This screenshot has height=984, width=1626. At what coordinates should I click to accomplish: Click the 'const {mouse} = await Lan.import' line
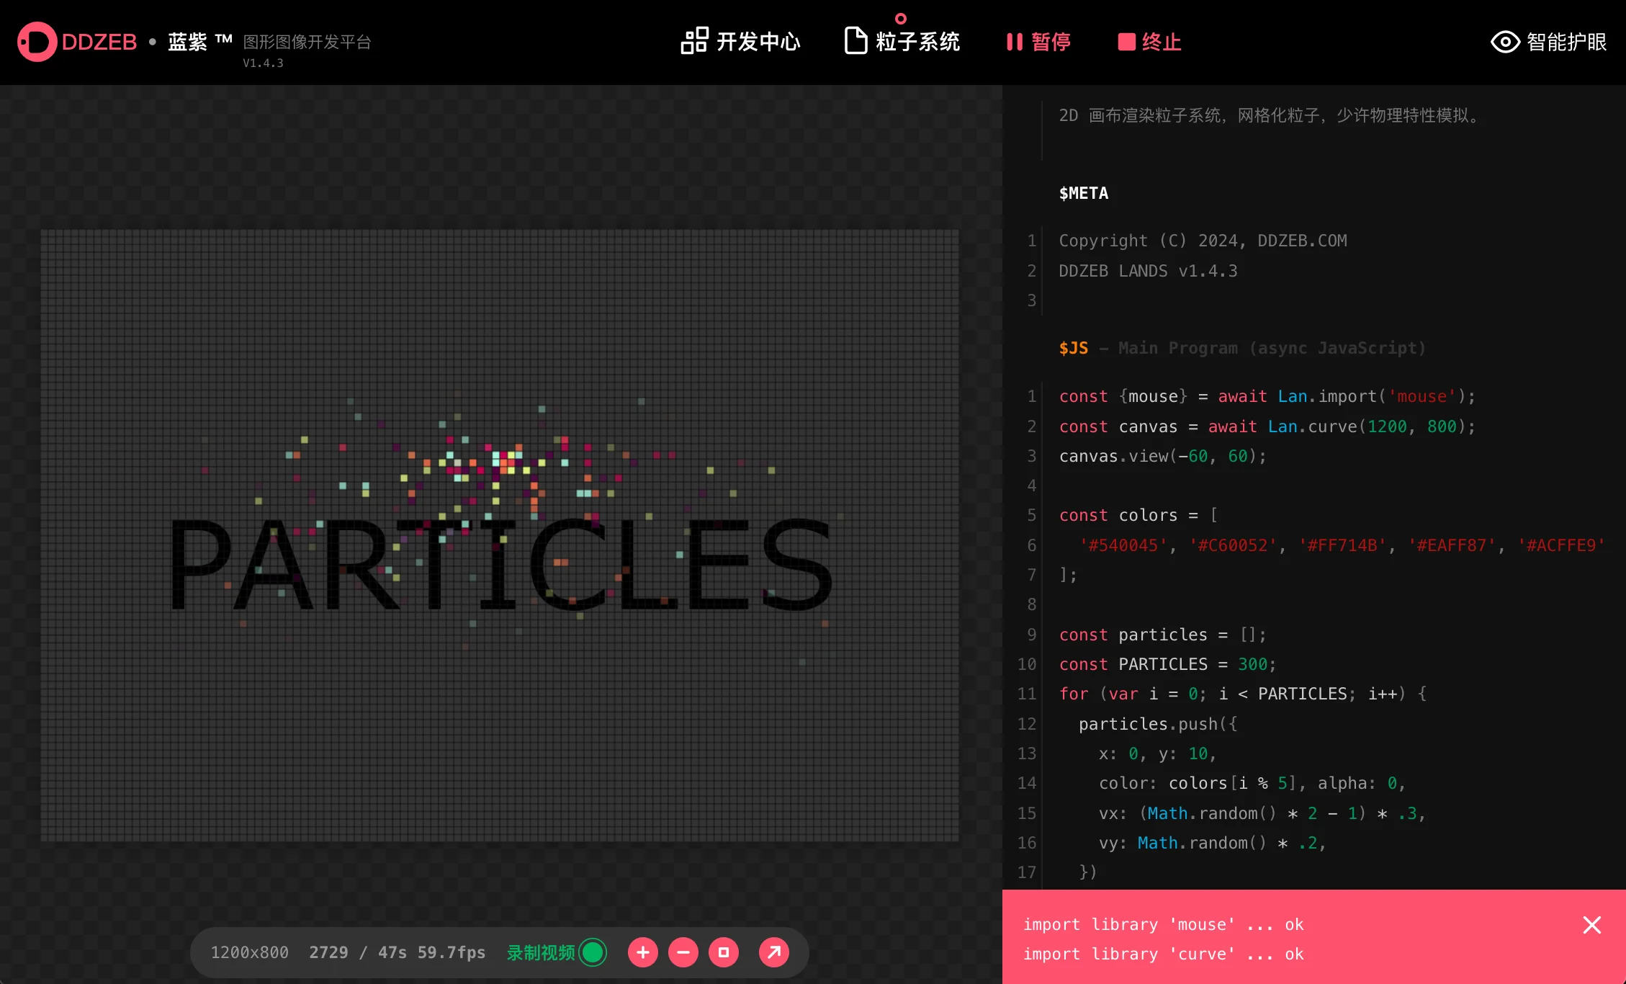pyautogui.click(x=1267, y=396)
